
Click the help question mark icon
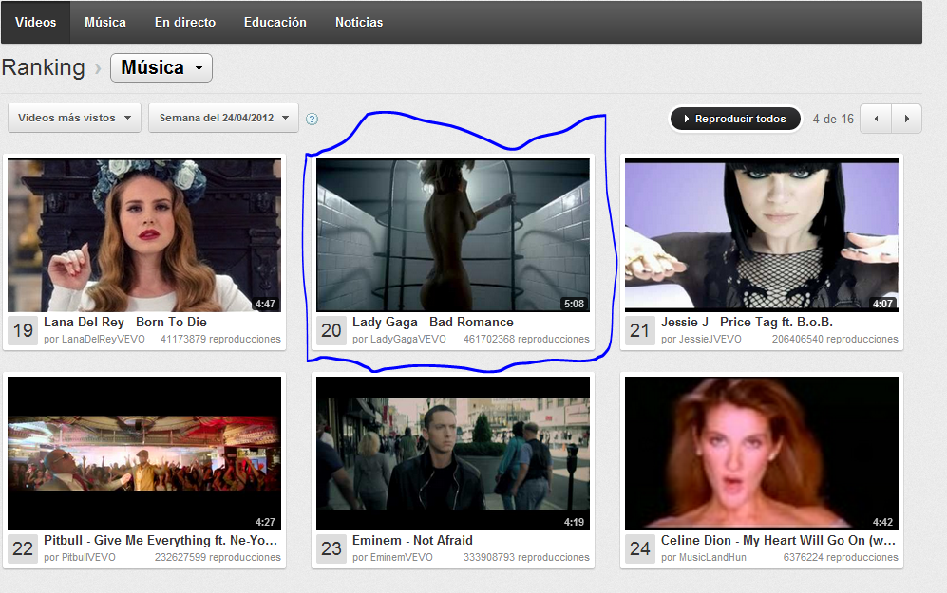click(312, 119)
